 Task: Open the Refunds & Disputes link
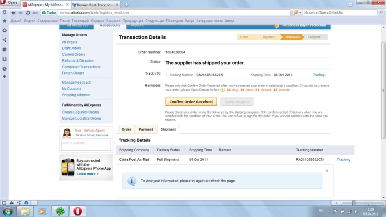coord(78,61)
